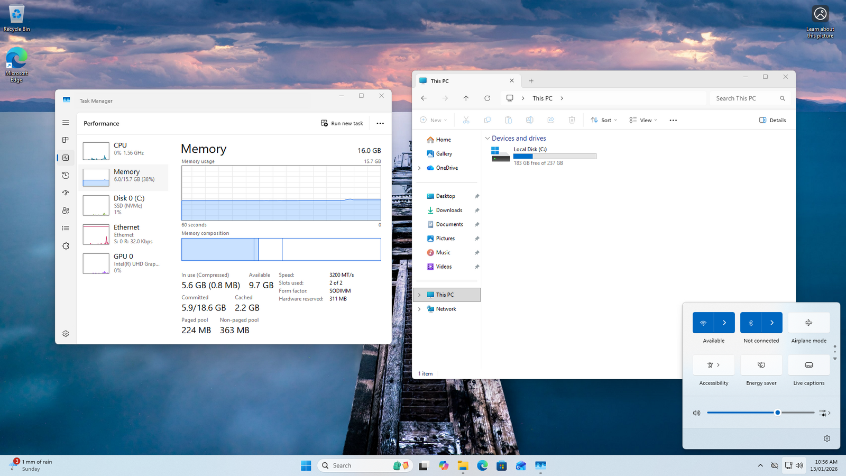Screen dimensions: 846x476
Task: Enable Airplane mode
Action: pyautogui.click(x=808, y=323)
